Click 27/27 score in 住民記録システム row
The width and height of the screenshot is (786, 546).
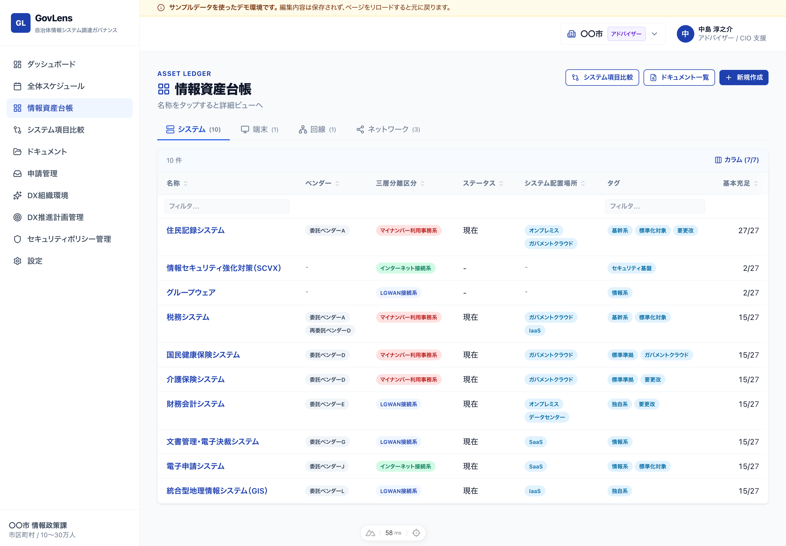(748, 231)
